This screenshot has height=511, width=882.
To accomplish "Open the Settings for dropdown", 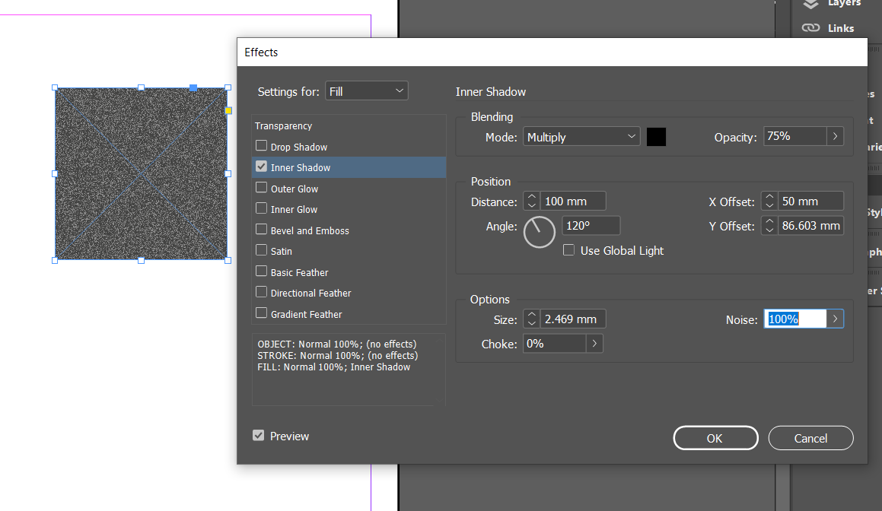I will click(x=366, y=90).
